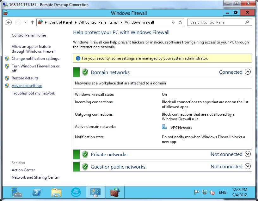Open Action Center link

point(23,170)
